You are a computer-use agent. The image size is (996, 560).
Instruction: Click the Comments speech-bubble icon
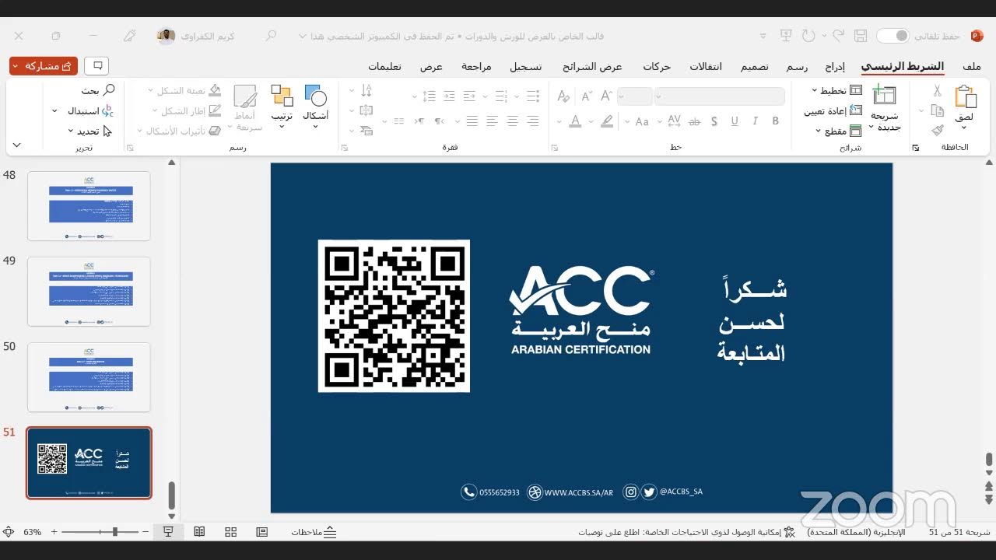[97, 66]
